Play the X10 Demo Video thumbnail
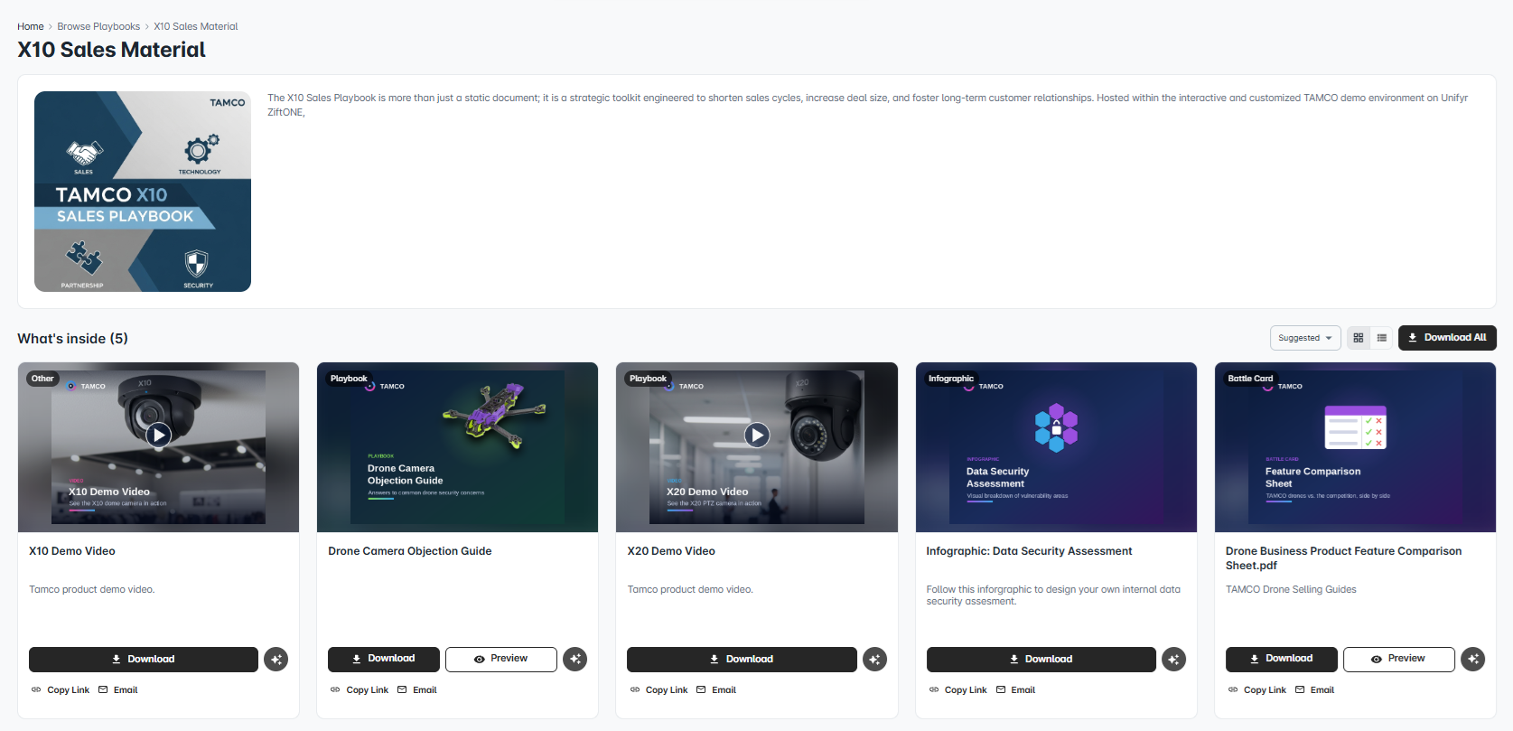Screen dimensions: 1513x731 (159, 436)
